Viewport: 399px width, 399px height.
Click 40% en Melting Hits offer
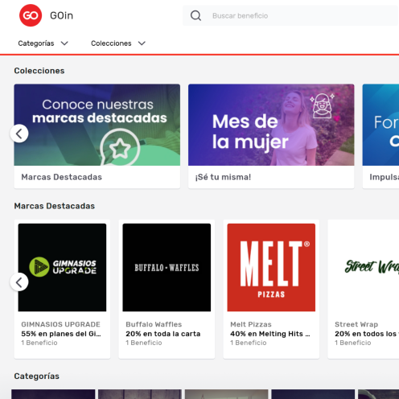[x=270, y=334]
